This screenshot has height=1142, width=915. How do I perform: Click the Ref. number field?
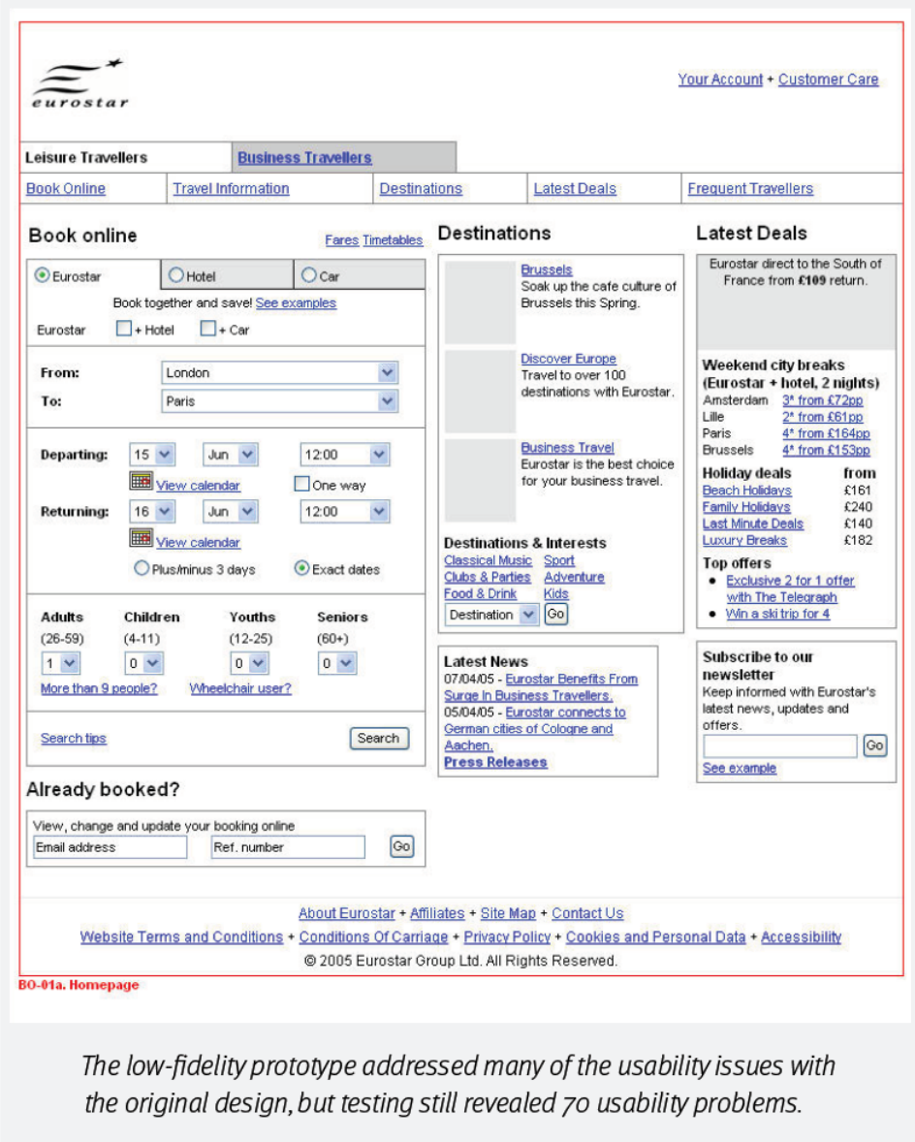click(x=288, y=847)
